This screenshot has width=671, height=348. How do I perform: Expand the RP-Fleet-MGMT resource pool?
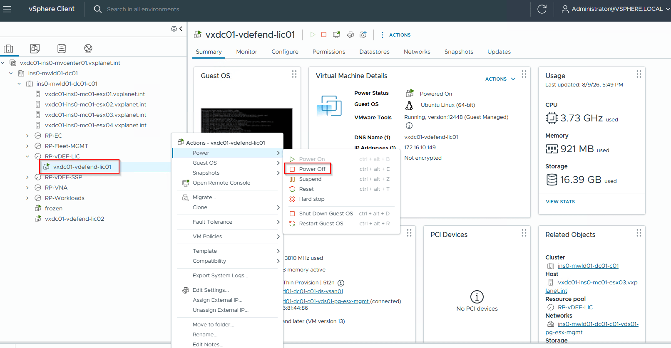tap(27, 146)
